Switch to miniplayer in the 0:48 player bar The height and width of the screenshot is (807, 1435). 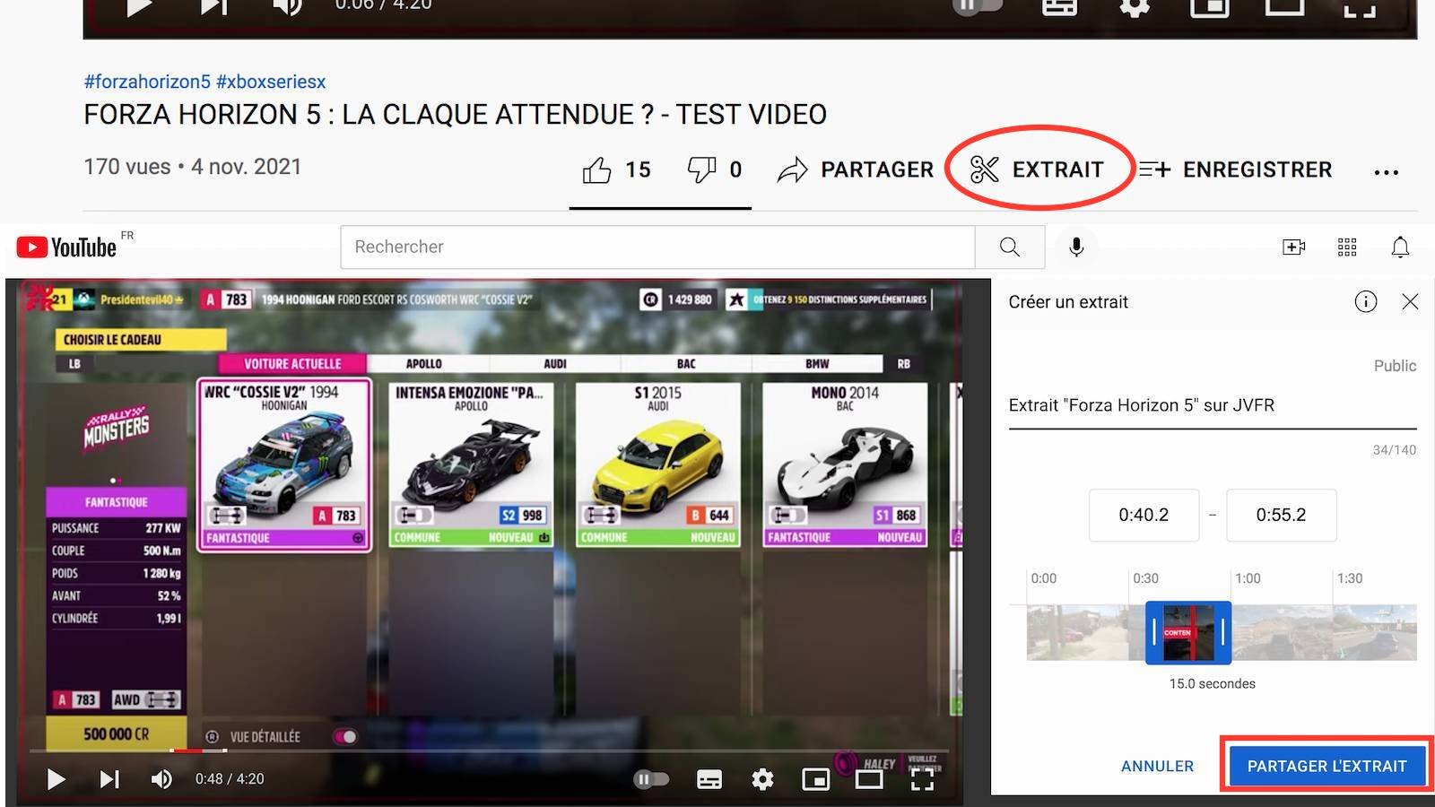click(x=815, y=779)
